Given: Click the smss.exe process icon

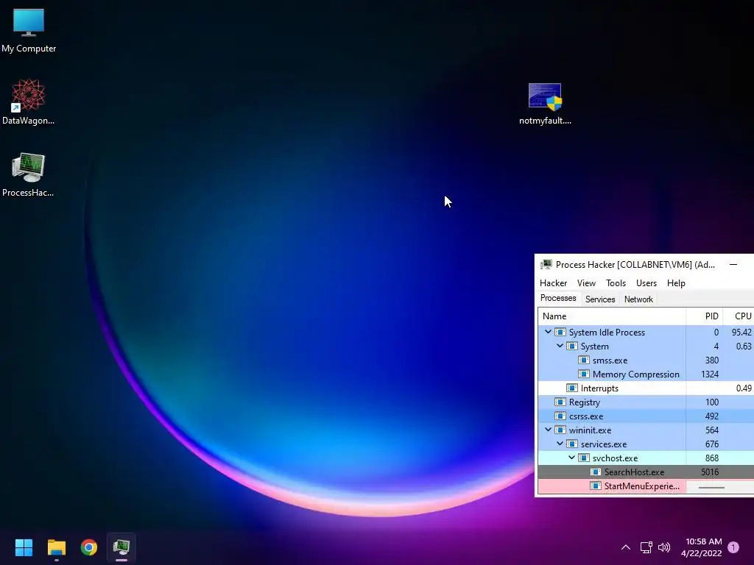Looking at the screenshot, I should click(584, 360).
